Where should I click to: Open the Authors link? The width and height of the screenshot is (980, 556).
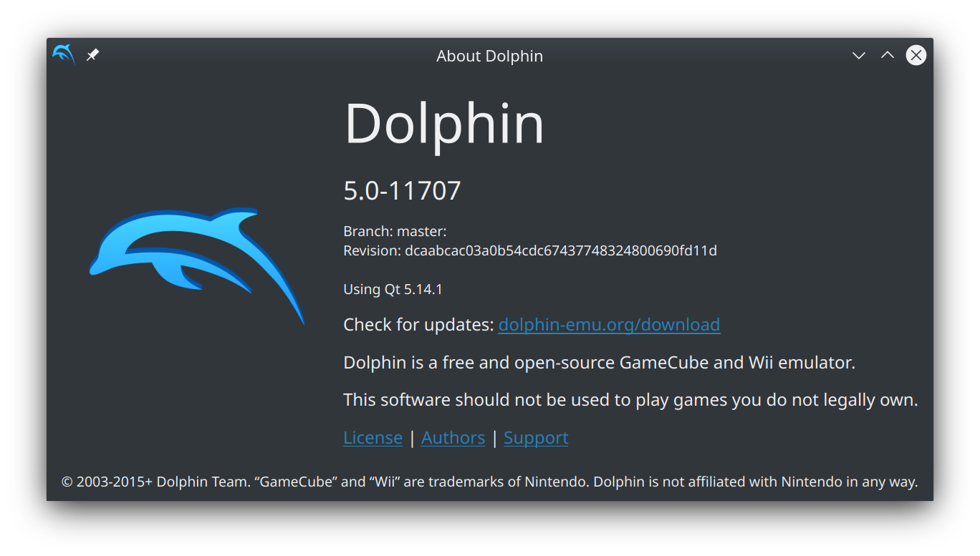453,437
